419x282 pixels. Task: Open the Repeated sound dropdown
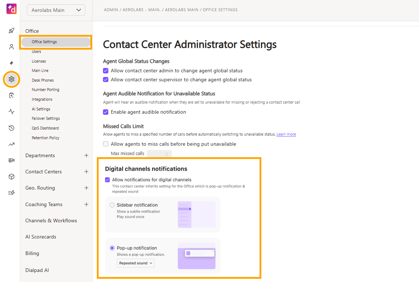click(136, 263)
